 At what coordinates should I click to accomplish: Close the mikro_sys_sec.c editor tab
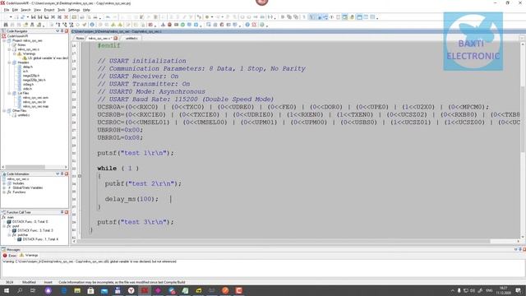point(116,39)
